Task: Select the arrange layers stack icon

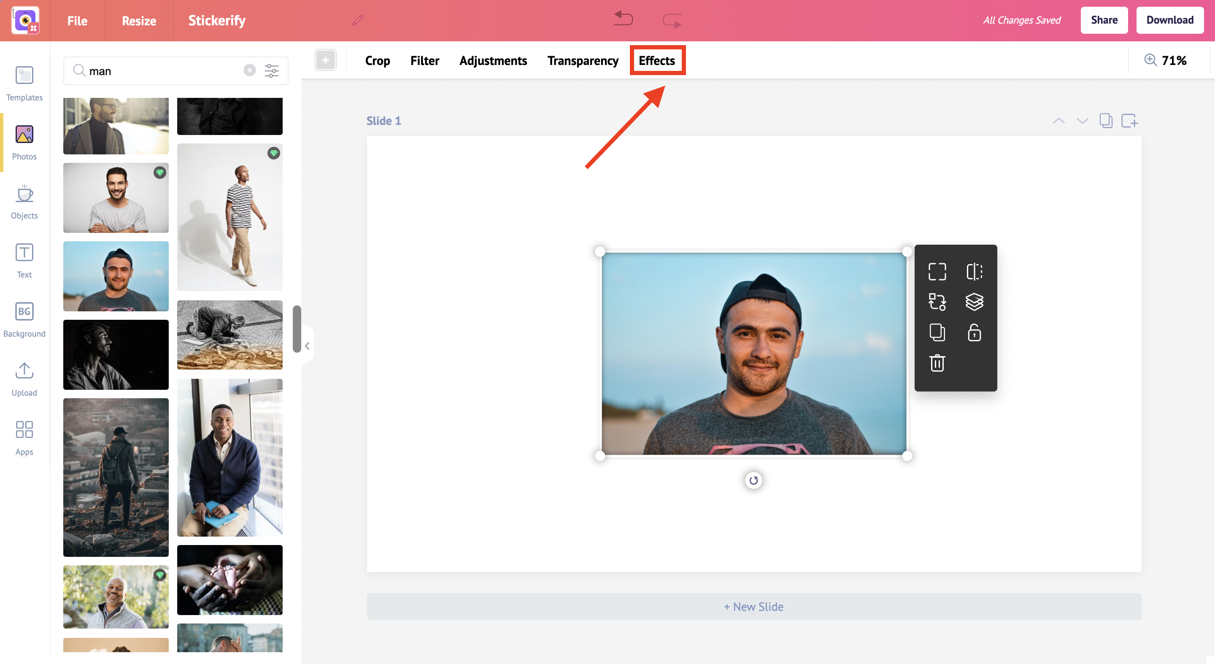Action: [974, 302]
